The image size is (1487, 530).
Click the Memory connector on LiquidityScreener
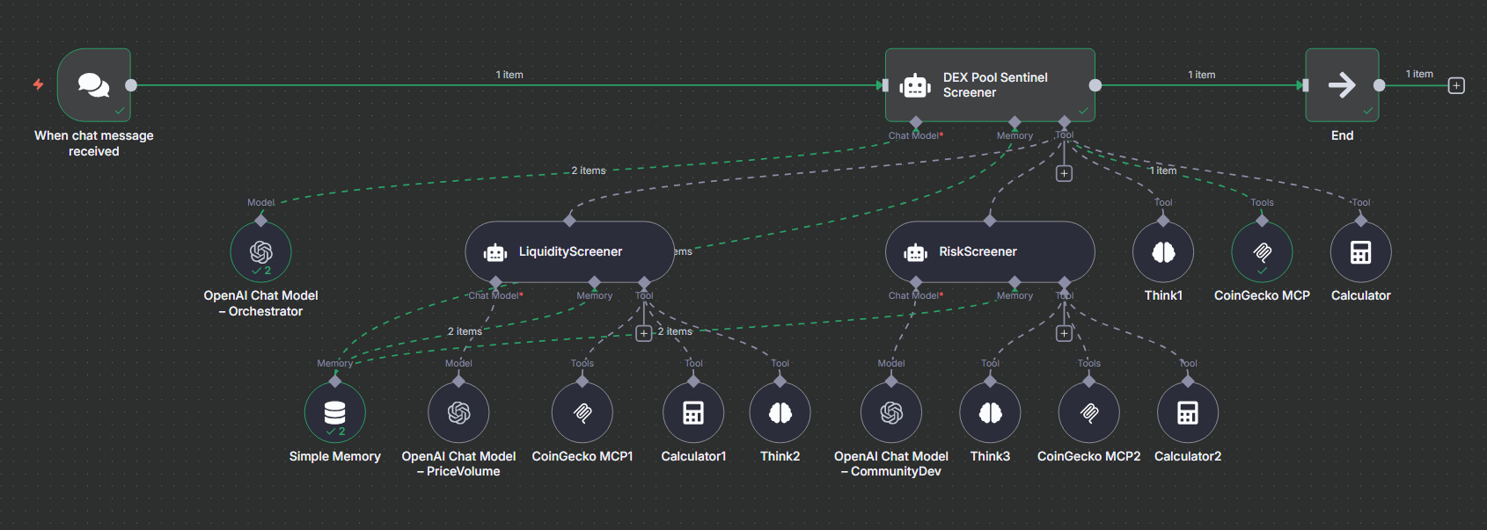595,282
